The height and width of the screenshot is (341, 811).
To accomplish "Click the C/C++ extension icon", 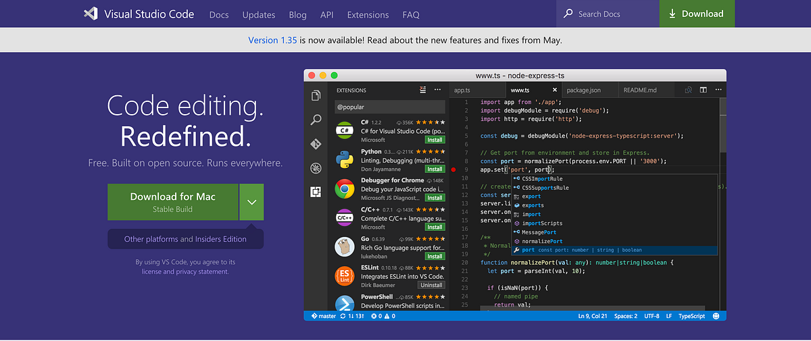I will [x=344, y=217].
